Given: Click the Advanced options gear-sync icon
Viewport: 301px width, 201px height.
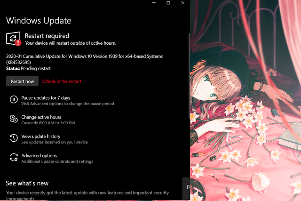Looking at the screenshot, I should 14,157.
